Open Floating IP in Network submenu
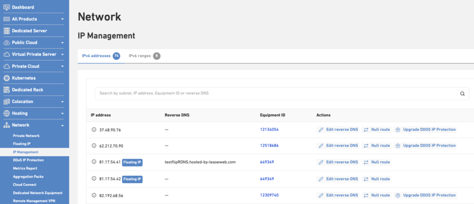 [23, 144]
